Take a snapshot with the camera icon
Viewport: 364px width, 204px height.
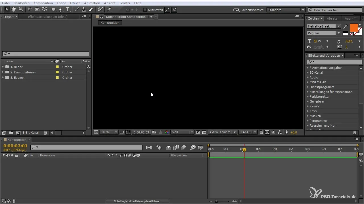pos(154,132)
